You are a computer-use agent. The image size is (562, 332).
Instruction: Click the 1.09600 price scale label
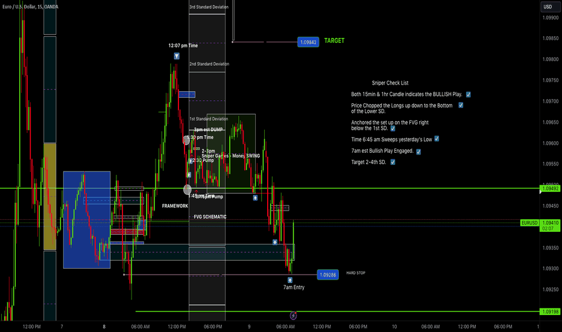click(550, 143)
